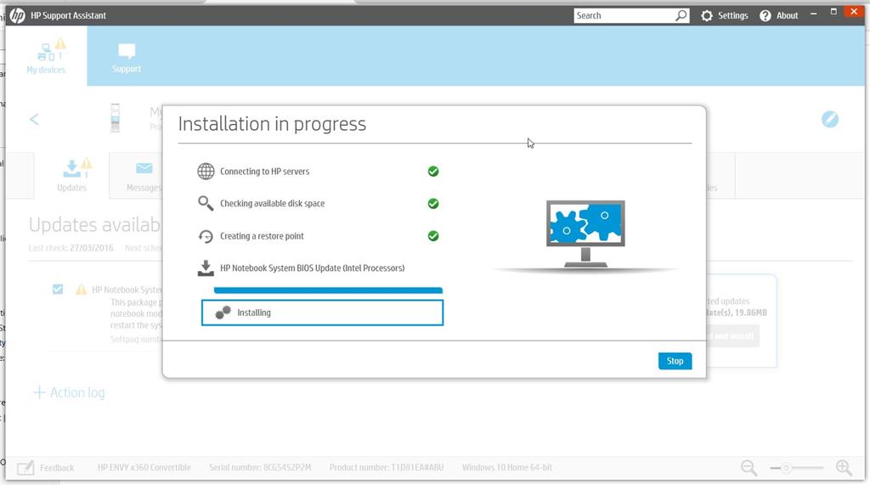Viewport: 870px width, 485px height.
Task: Toggle the HP Notebook System update checkbox
Action: [x=58, y=289]
